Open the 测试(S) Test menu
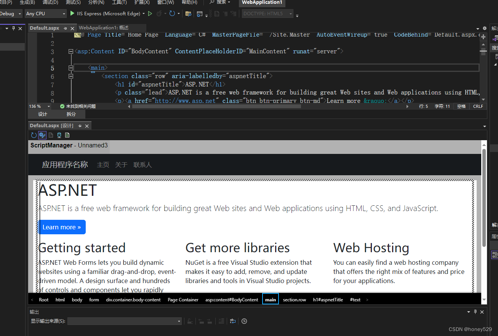Image resolution: width=498 pixels, height=336 pixels. tap(73, 2)
